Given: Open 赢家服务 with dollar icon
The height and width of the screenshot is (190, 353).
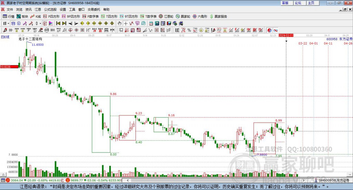Looking at the screenshot, I should [218, 17].
